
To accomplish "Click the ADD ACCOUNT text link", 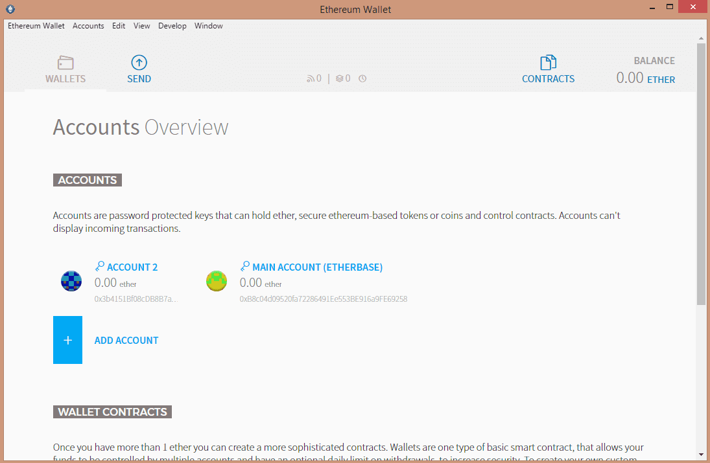I will point(126,340).
